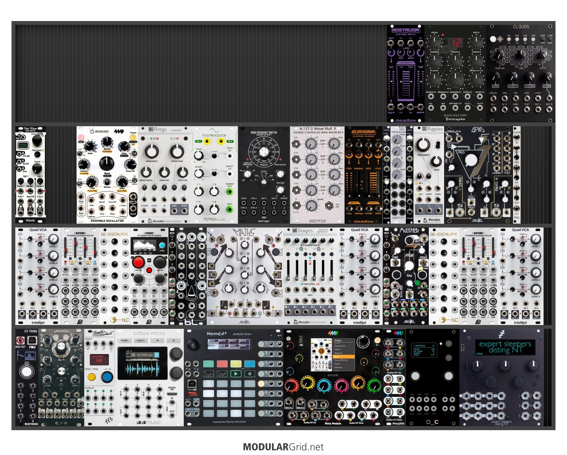Click the Rings FREQUENCY knob

[152, 151]
